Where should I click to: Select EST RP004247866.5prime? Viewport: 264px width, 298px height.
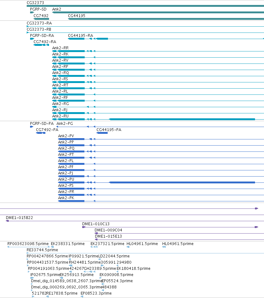(47, 256)
